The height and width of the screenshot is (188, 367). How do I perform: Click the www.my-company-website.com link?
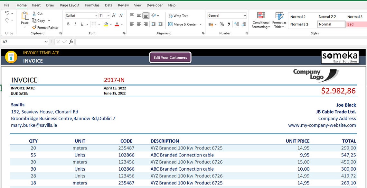click(322, 125)
